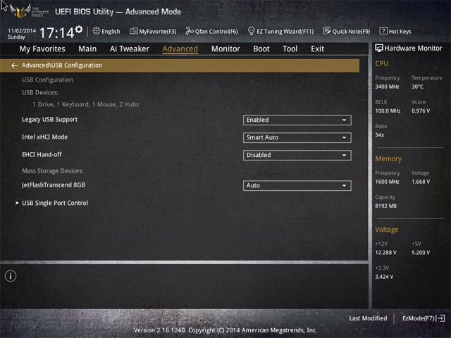Click the Vcore value 0.976 V
The image size is (451, 338).
click(x=421, y=111)
